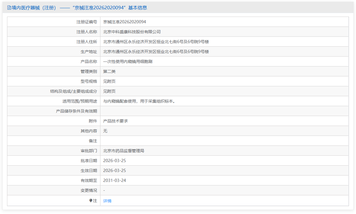Click the dash value in 变更情况 row
Viewport: 356px width, 214px height.
point(104,190)
